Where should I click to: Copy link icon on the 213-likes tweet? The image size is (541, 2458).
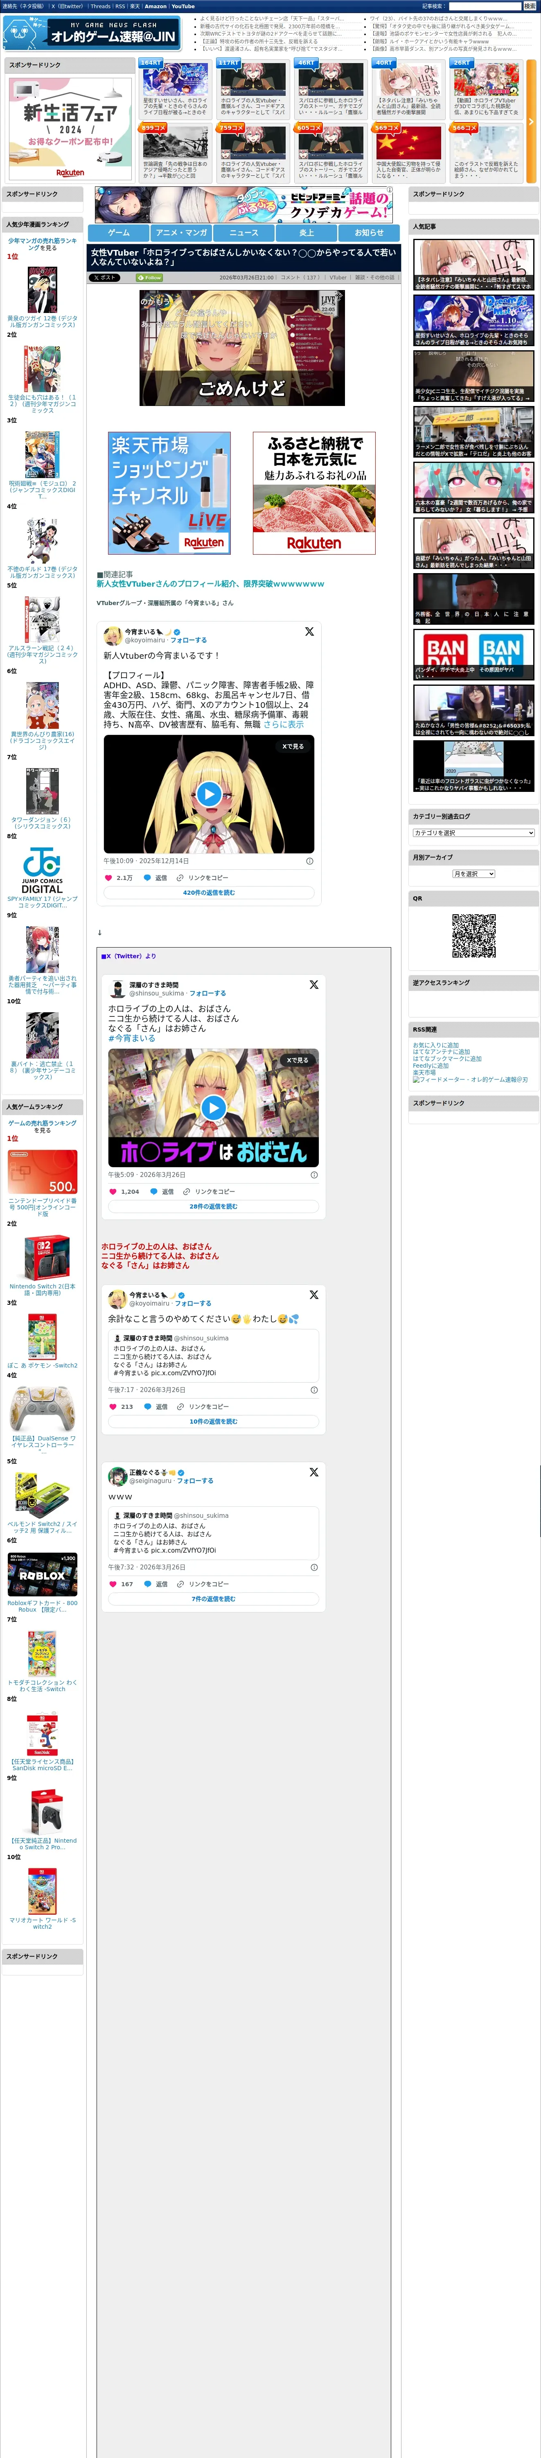(181, 1406)
